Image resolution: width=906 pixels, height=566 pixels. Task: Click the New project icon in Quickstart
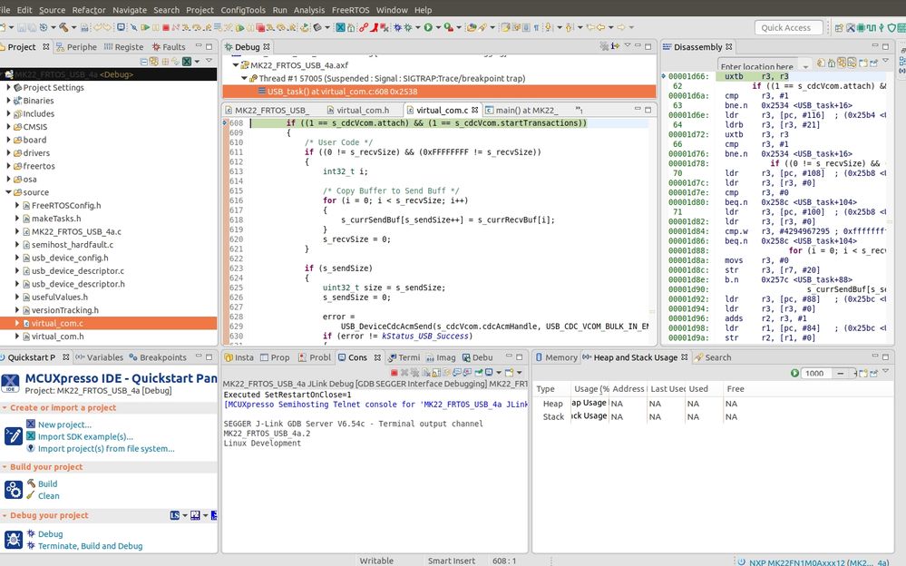(30, 424)
